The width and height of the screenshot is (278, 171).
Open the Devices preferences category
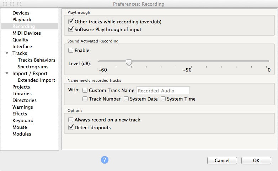(x=21, y=13)
